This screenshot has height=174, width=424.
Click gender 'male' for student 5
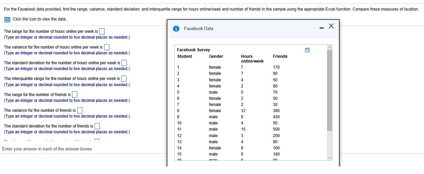[213, 92]
